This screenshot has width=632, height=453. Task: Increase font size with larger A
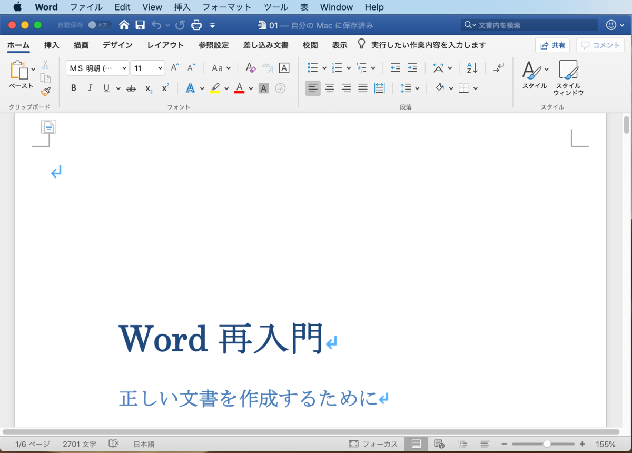coord(175,67)
